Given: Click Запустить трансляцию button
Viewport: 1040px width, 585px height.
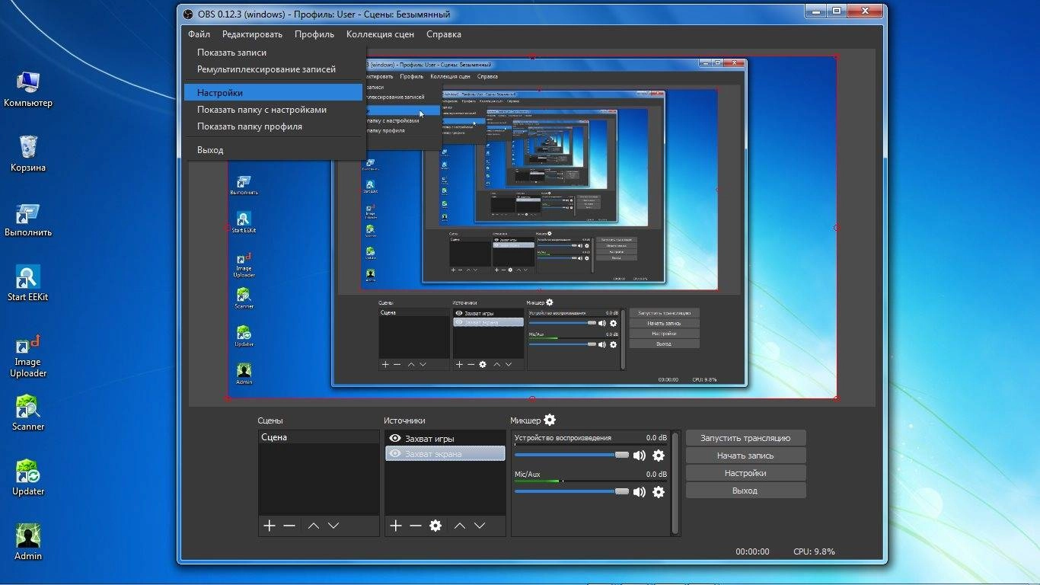Looking at the screenshot, I should [745, 438].
